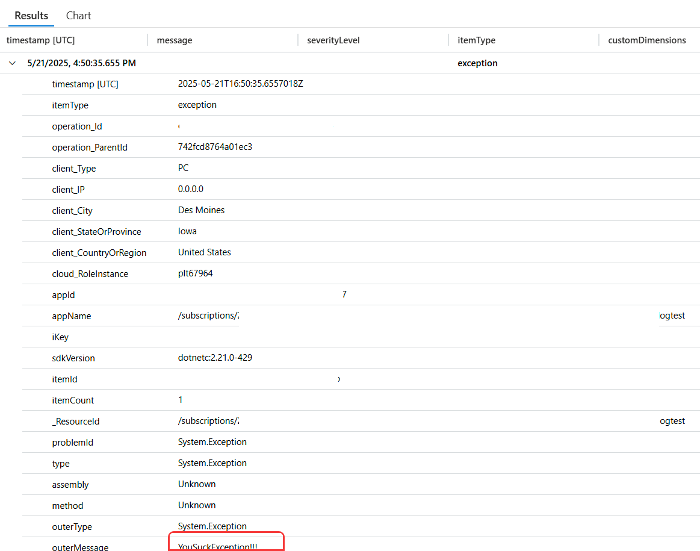700x551 pixels.
Task: Click the detailed timestamp value 2025-05-21T16:50:35.6557018Z
Action: [240, 84]
